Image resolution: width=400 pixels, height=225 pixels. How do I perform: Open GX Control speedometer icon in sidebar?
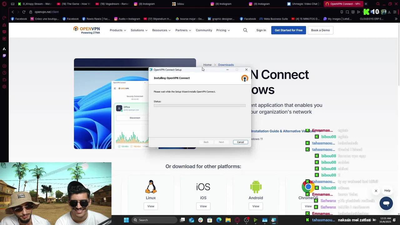4,18
